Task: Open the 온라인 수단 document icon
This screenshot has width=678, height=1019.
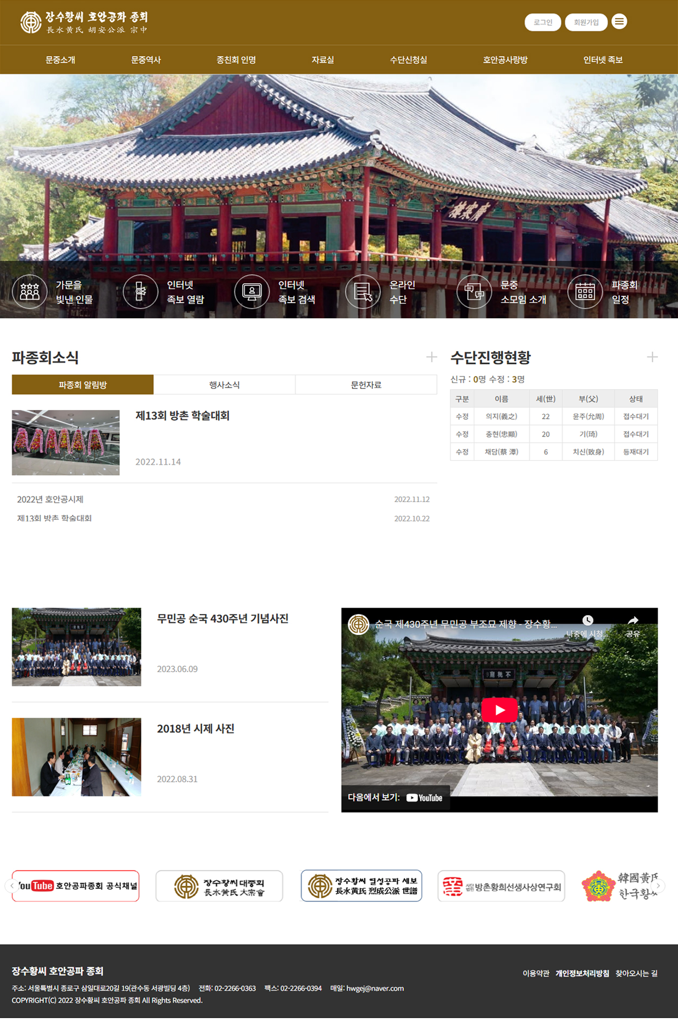Action: [363, 292]
